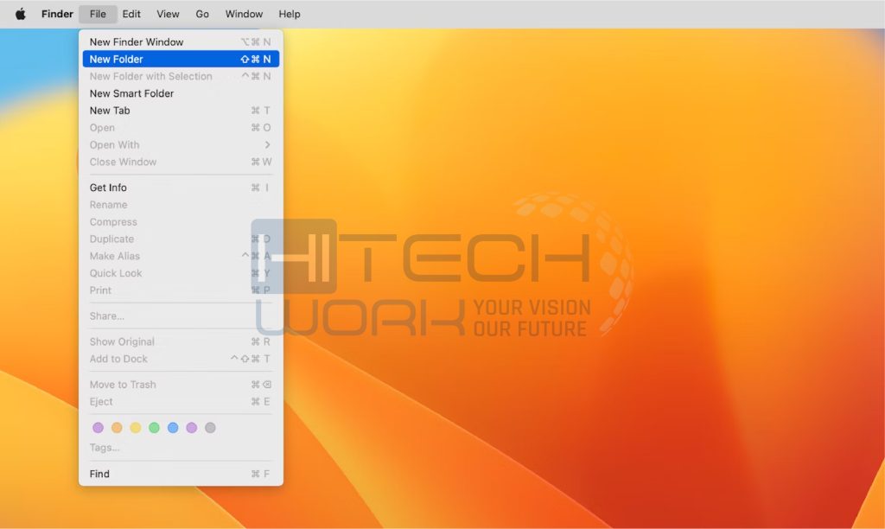Open the Help menu
Screen dimensions: 885x529
(290, 14)
